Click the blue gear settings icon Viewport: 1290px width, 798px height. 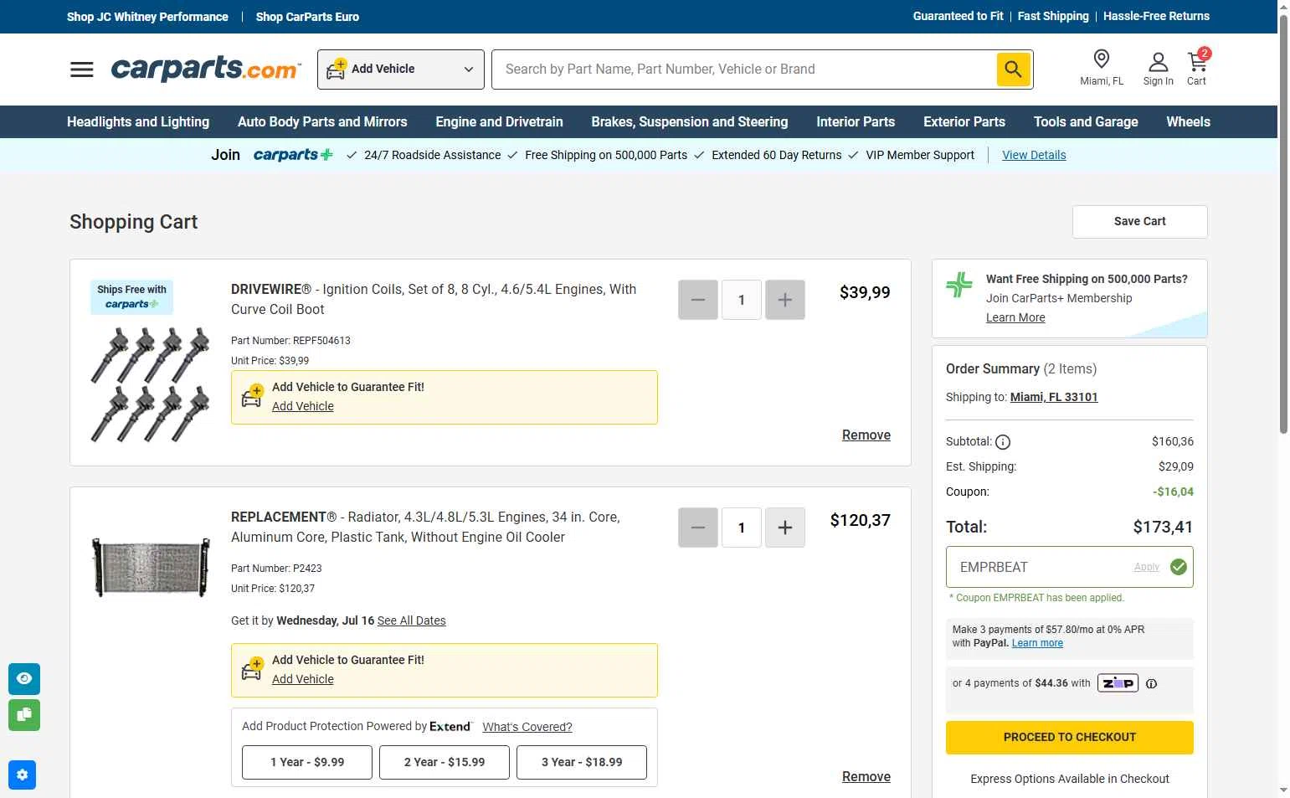[x=22, y=775]
